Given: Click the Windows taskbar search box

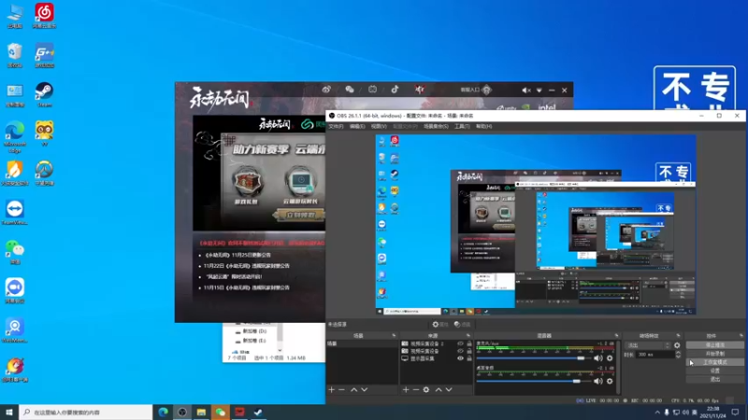Looking at the screenshot, I should click(86, 413).
